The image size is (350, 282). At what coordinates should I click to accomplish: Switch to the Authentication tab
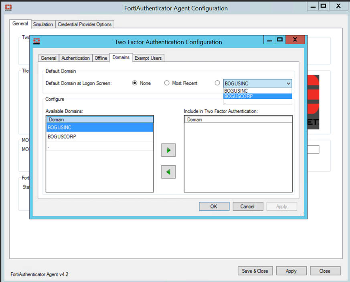coord(76,58)
